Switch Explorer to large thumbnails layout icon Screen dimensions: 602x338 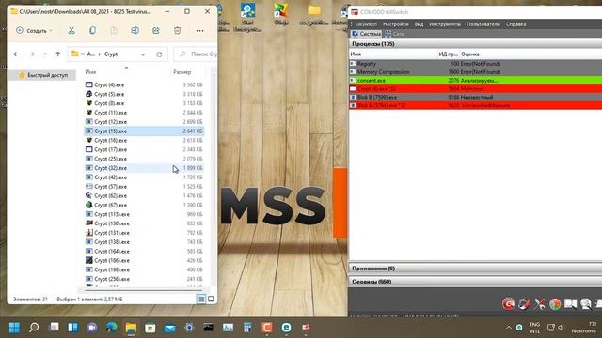click(x=211, y=299)
